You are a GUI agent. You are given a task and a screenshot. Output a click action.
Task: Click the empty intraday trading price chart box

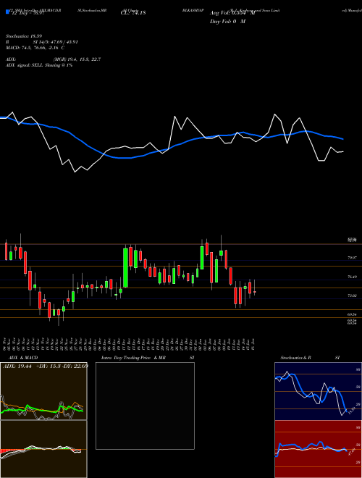[x=145, y=406]
